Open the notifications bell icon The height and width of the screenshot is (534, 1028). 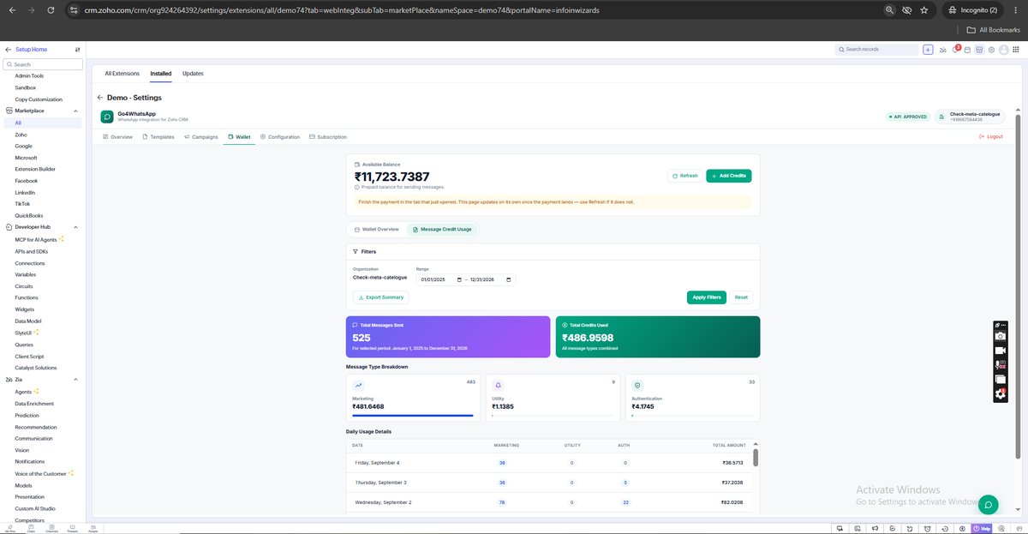coord(955,50)
